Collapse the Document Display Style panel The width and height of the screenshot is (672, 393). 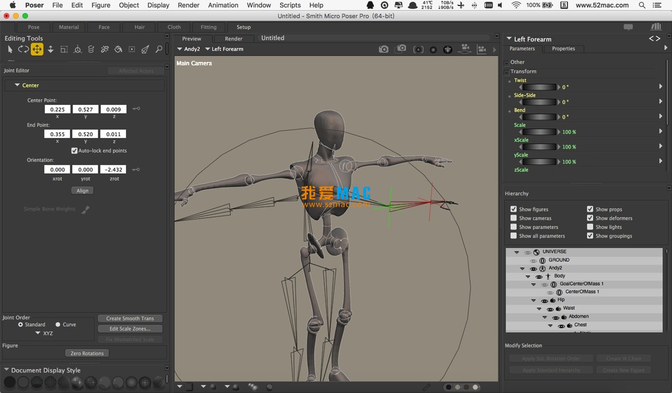[6, 370]
